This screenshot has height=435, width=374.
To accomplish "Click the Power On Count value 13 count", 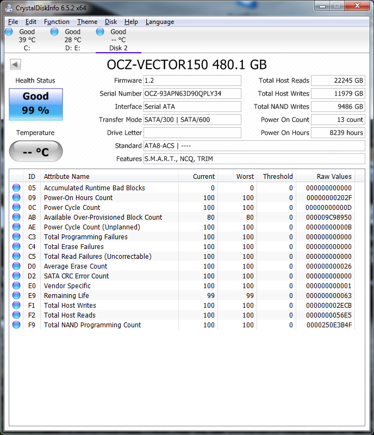I will (x=338, y=120).
